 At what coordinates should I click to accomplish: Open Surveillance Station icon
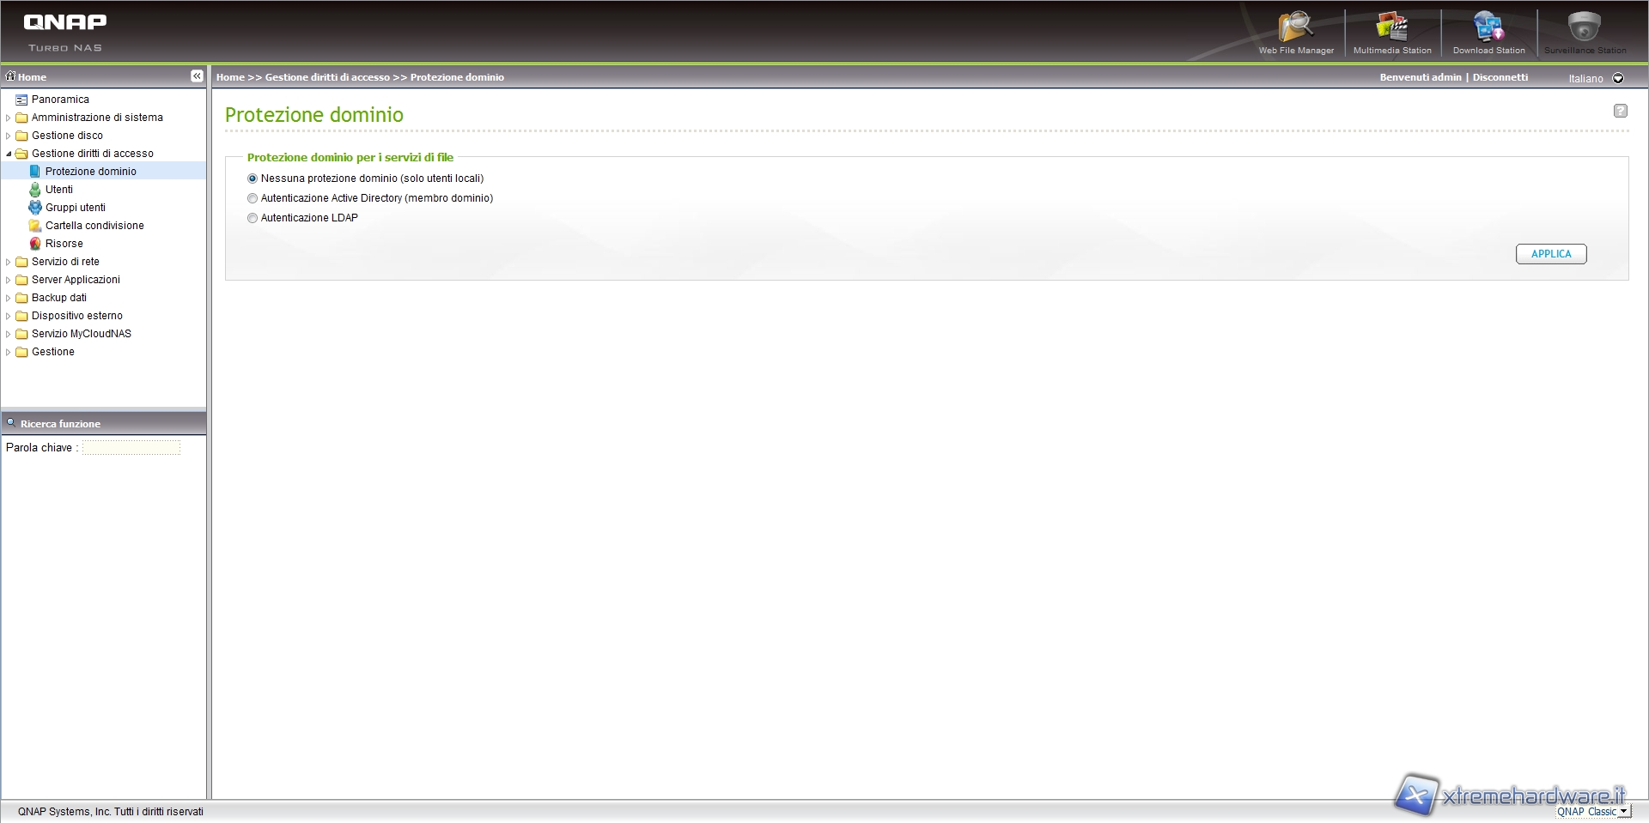point(1585,30)
